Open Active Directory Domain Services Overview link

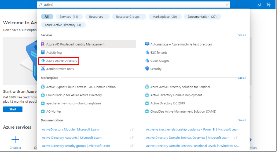tap(188, 138)
